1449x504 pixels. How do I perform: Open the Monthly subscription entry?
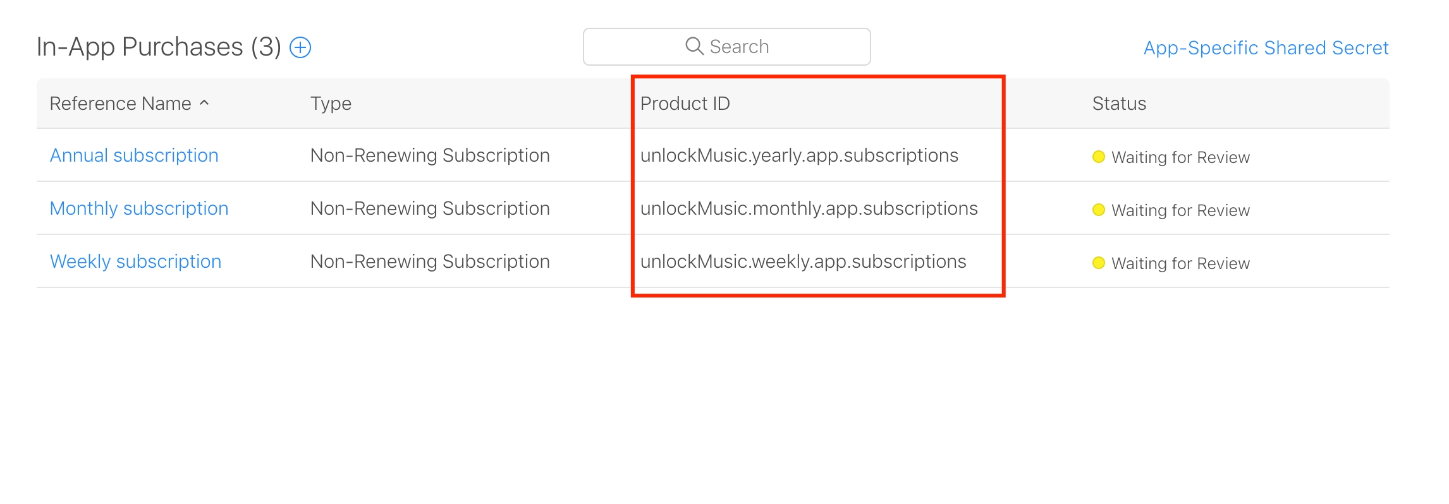point(139,208)
